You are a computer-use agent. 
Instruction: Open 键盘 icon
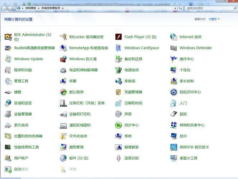pos(8,92)
